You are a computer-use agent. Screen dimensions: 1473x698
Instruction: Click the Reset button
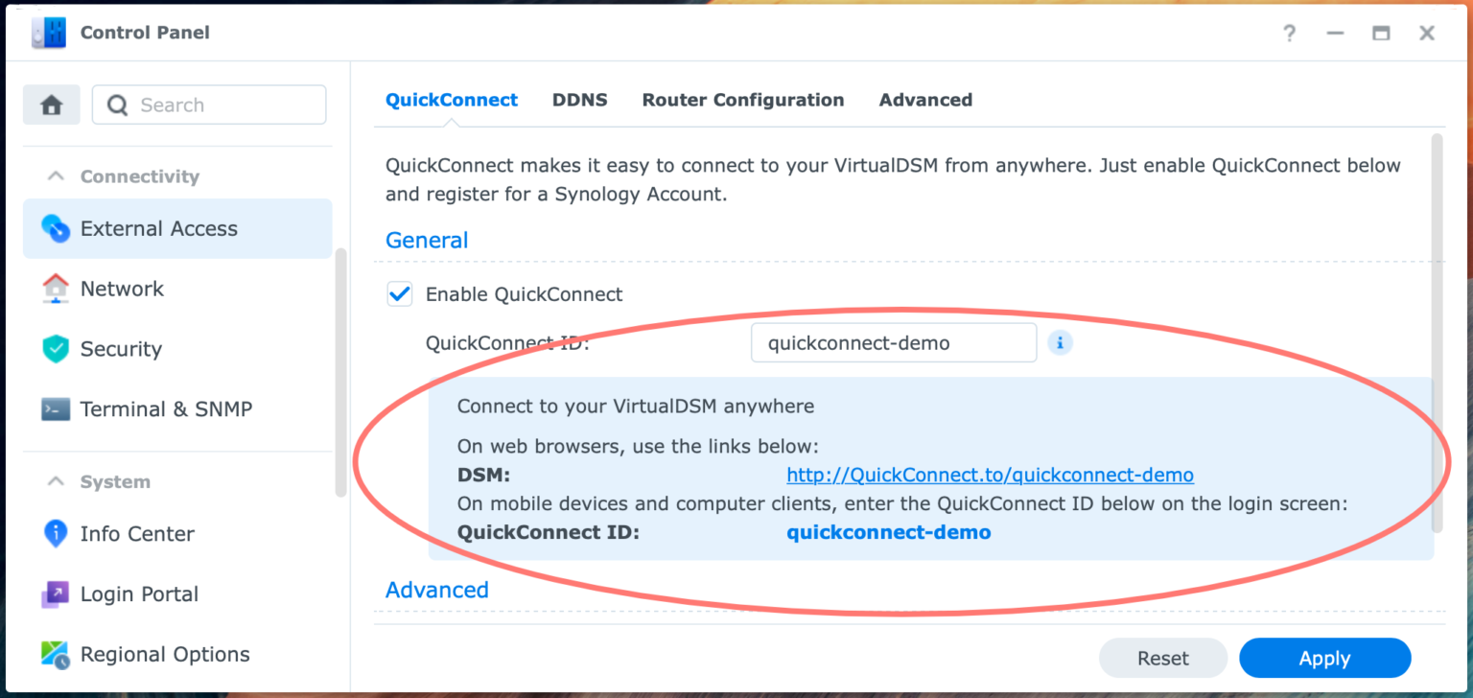coord(1162,658)
